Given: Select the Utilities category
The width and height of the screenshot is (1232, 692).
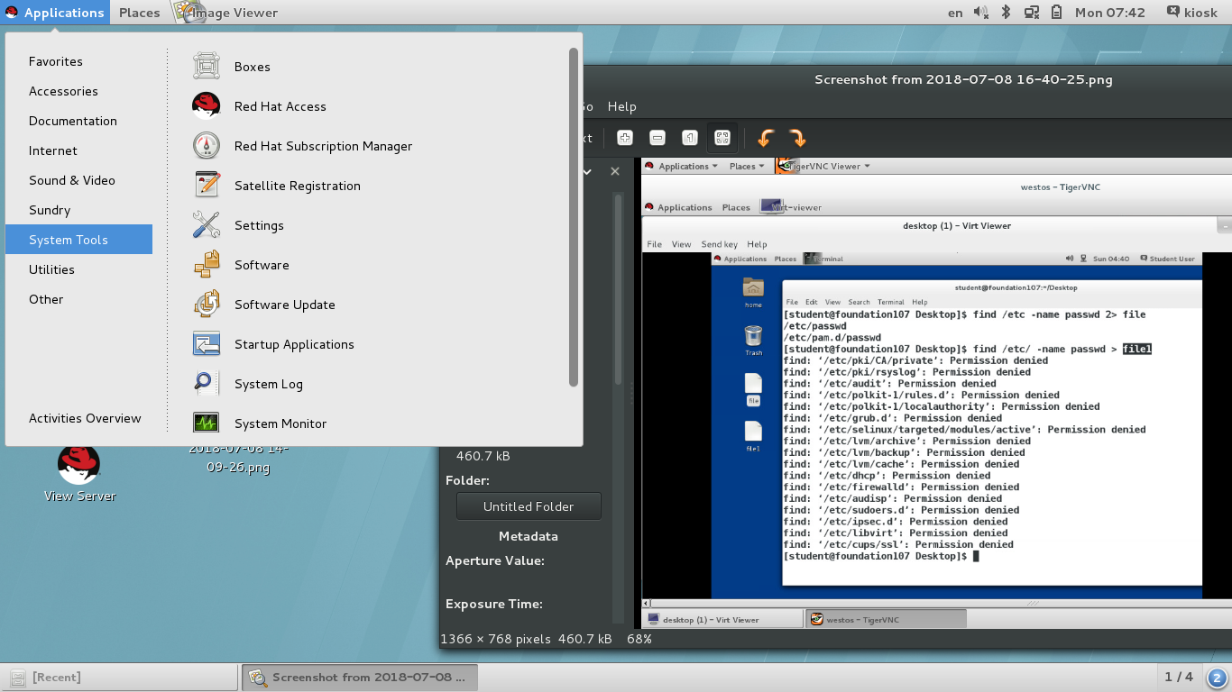Looking at the screenshot, I should (78, 269).
